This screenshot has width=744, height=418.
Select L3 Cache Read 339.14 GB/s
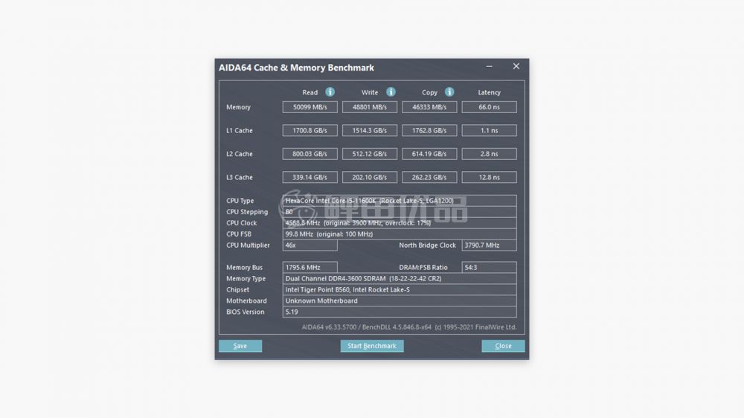[x=310, y=177]
